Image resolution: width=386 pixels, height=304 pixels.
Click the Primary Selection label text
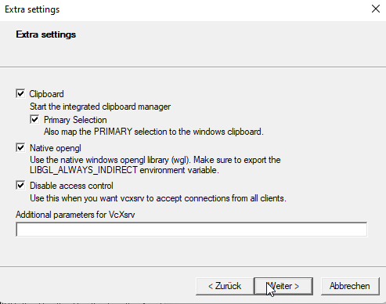pyautogui.click(x=75, y=120)
